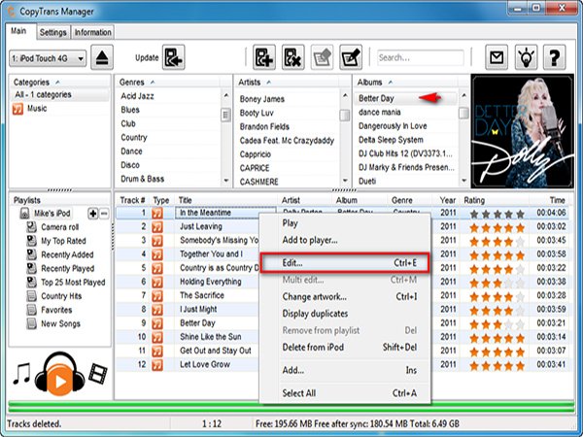Click the Camera roll playlist icon
Image resolution: width=583 pixels, height=437 pixels.
coord(32,227)
